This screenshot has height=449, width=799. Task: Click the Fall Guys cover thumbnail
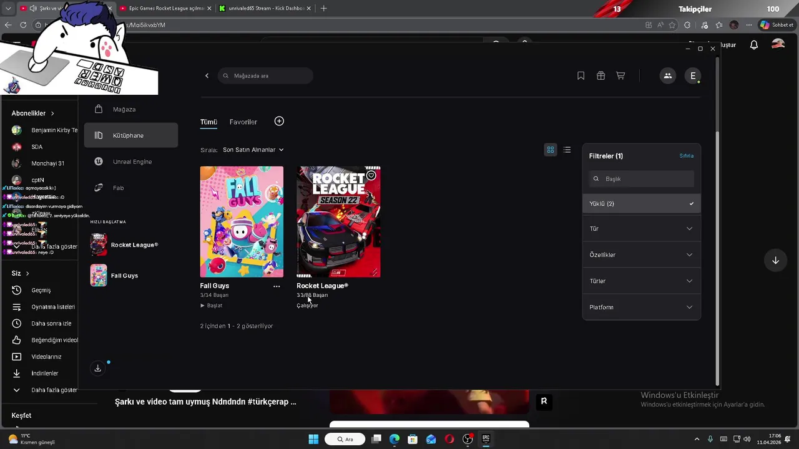[242, 221]
